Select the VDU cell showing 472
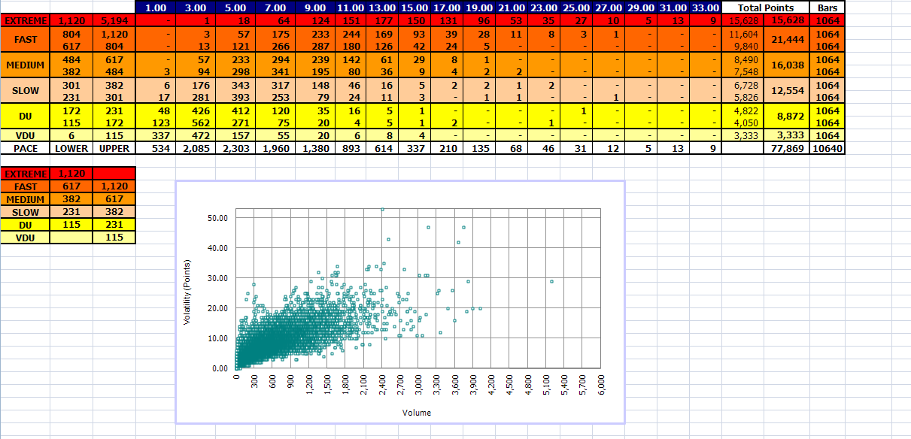 195,135
